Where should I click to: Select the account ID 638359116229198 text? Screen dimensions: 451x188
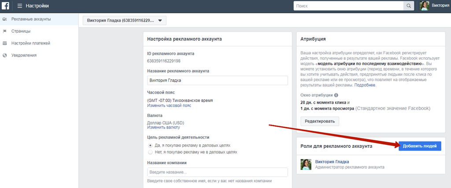[164, 61]
